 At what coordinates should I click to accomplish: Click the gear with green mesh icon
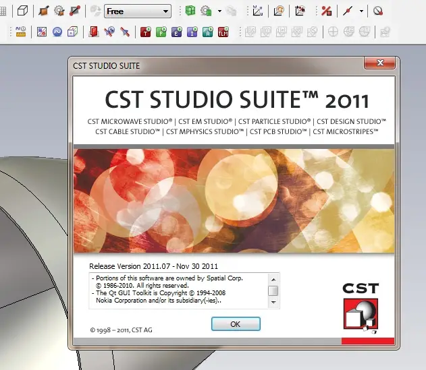[206, 11]
